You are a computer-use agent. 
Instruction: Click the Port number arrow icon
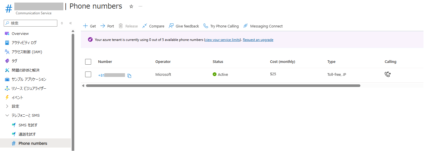[103, 26]
